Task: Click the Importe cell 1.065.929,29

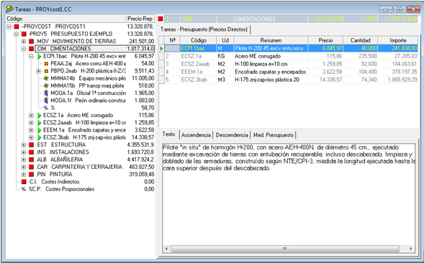Action: tap(398, 80)
